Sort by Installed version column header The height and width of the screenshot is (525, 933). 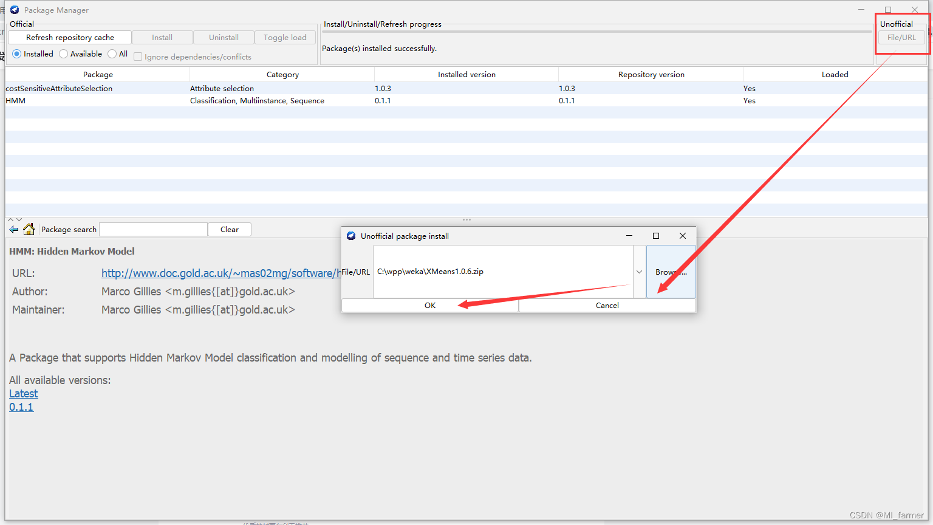click(466, 74)
